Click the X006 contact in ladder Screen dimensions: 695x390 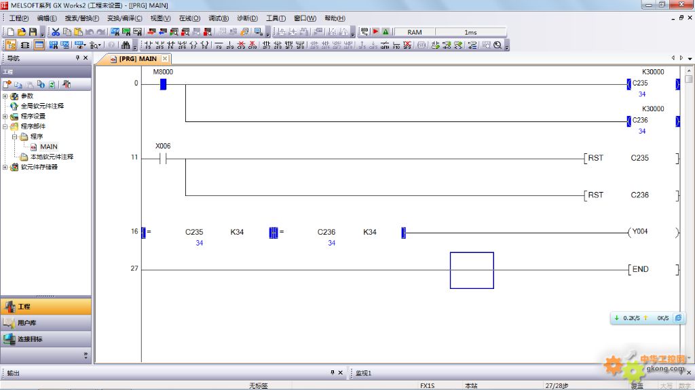click(x=163, y=158)
